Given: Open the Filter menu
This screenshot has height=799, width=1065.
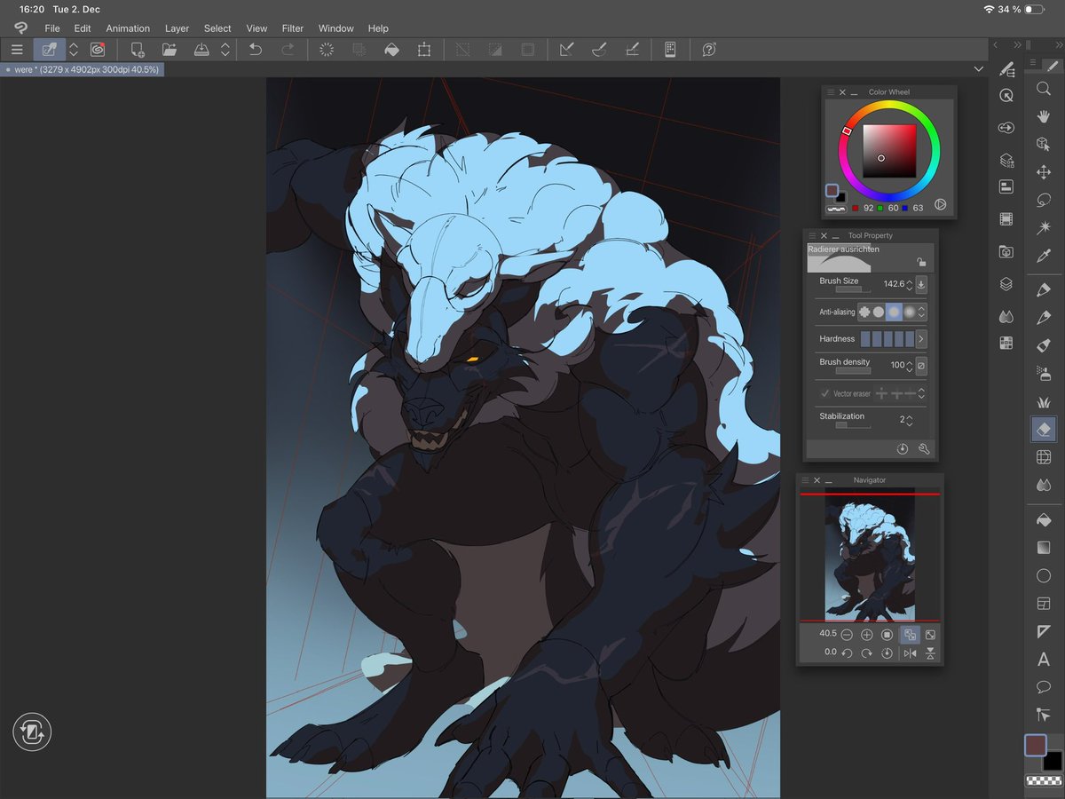Looking at the screenshot, I should [293, 28].
